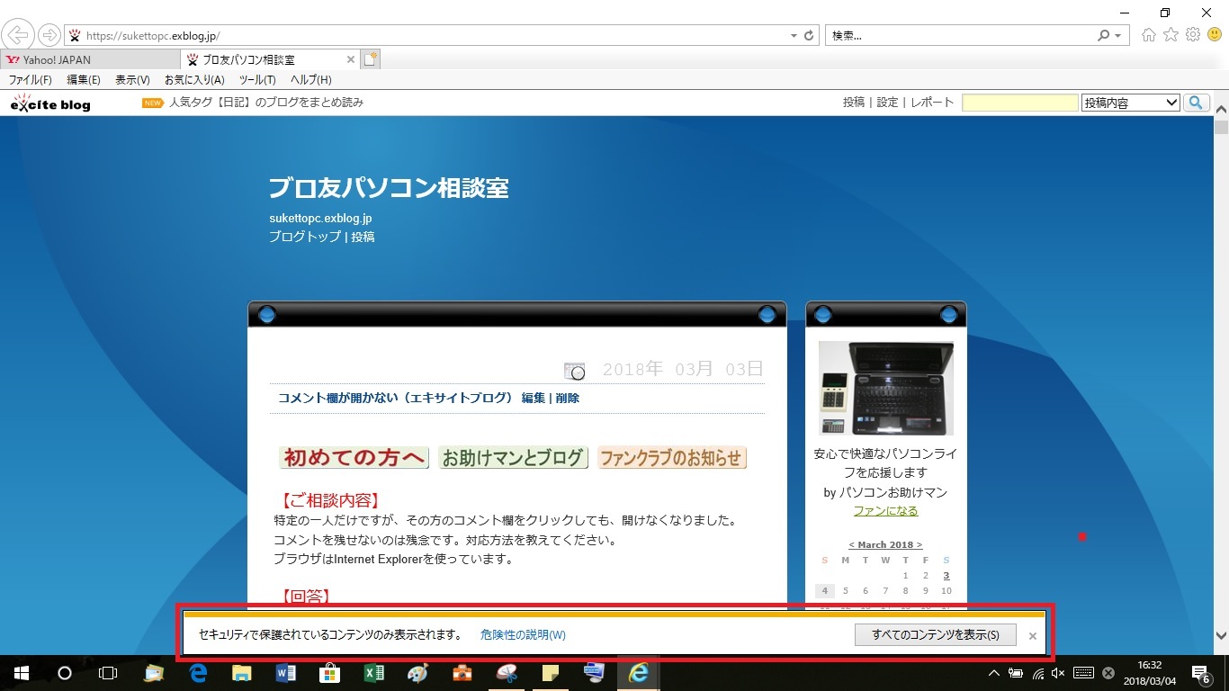Open Sticky Notes on taskbar
Viewport: 1229px width, 691px height.
pyautogui.click(x=551, y=673)
